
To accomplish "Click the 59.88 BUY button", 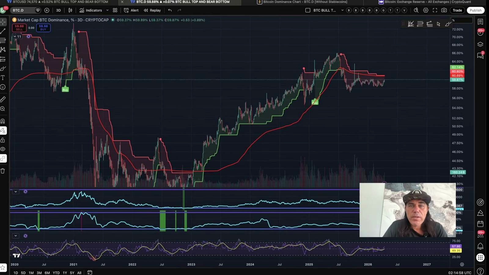I will (x=43, y=28).
